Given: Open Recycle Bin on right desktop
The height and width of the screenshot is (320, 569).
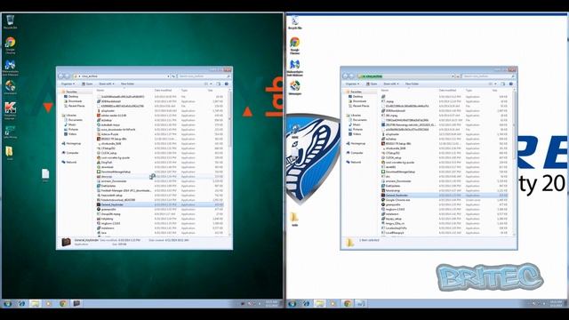Looking at the screenshot, I should (294, 21).
